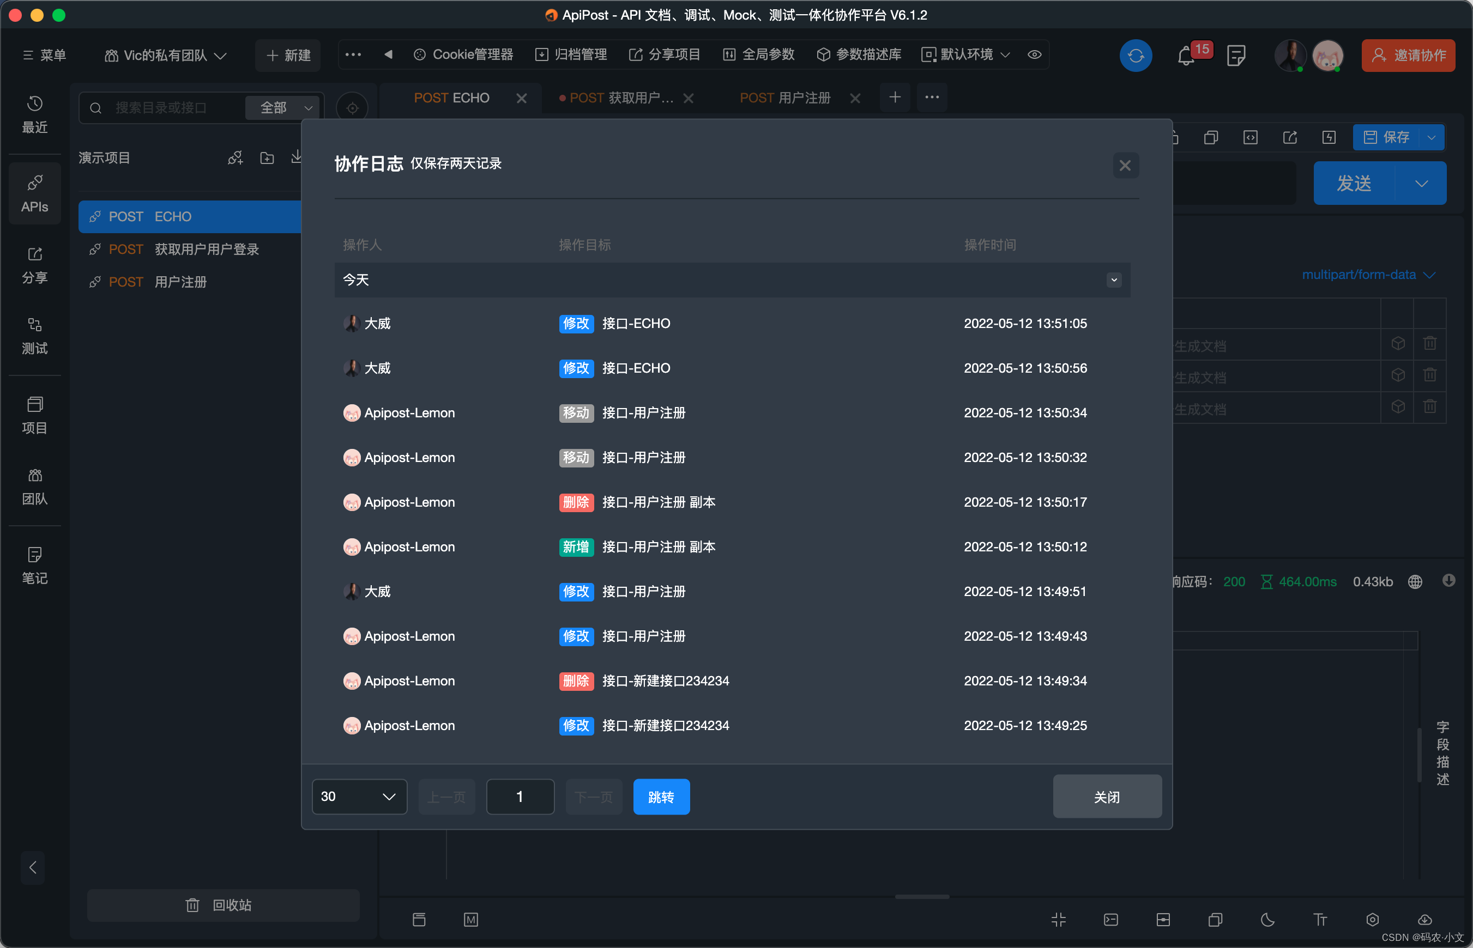Collapse the 今天 log group

pos(1113,280)
